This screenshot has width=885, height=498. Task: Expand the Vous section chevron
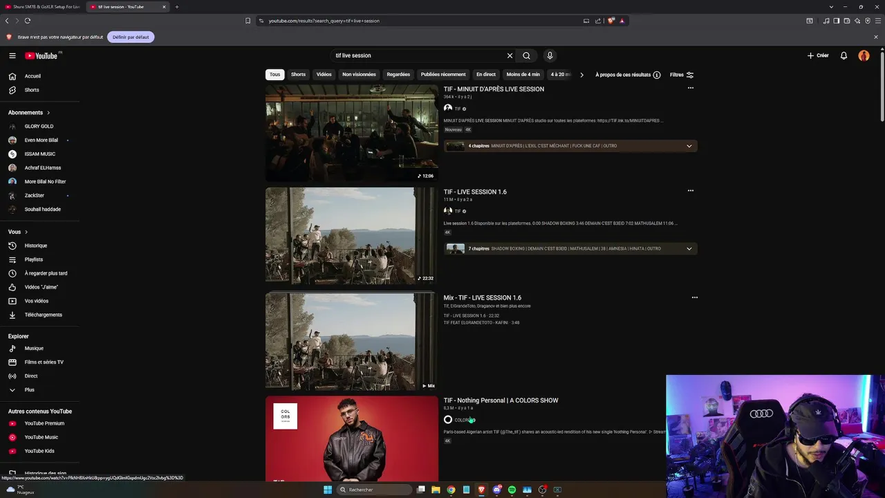point(26,232)
